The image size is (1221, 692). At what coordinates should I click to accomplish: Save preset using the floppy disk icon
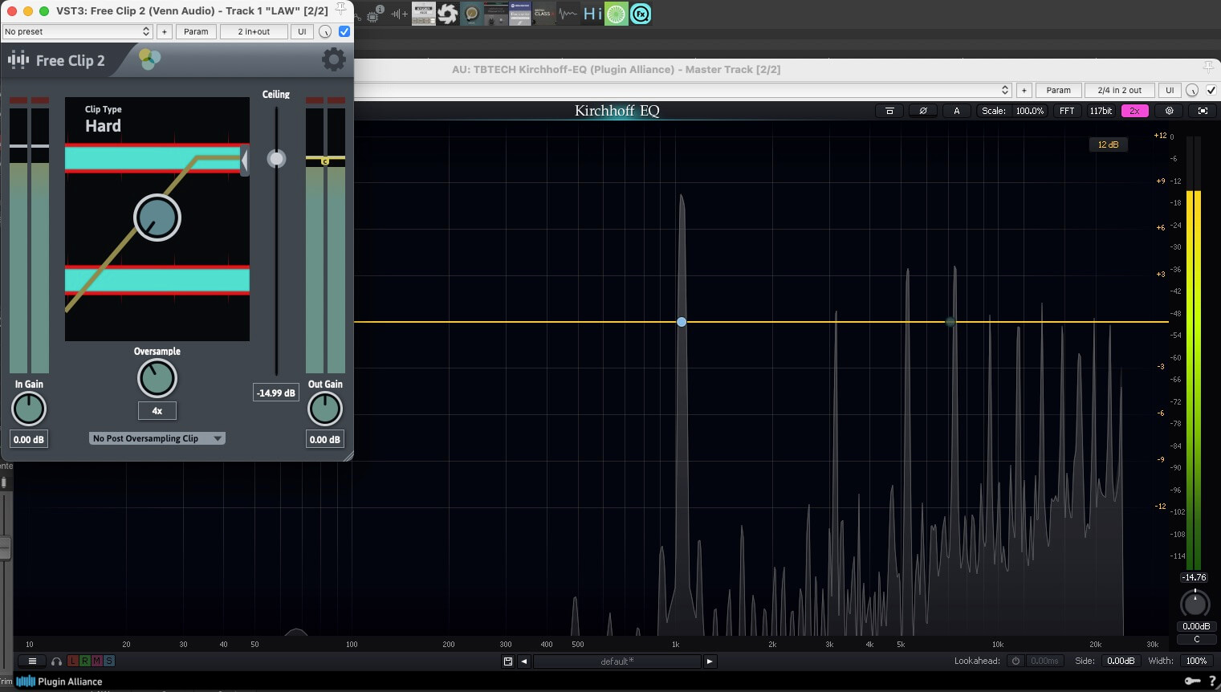507,661
